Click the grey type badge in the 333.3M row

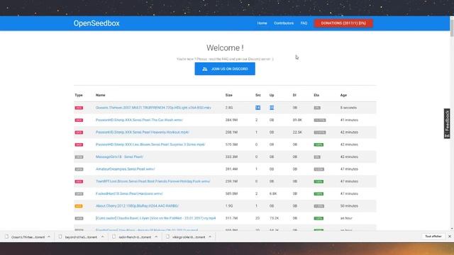pos(79,157)
